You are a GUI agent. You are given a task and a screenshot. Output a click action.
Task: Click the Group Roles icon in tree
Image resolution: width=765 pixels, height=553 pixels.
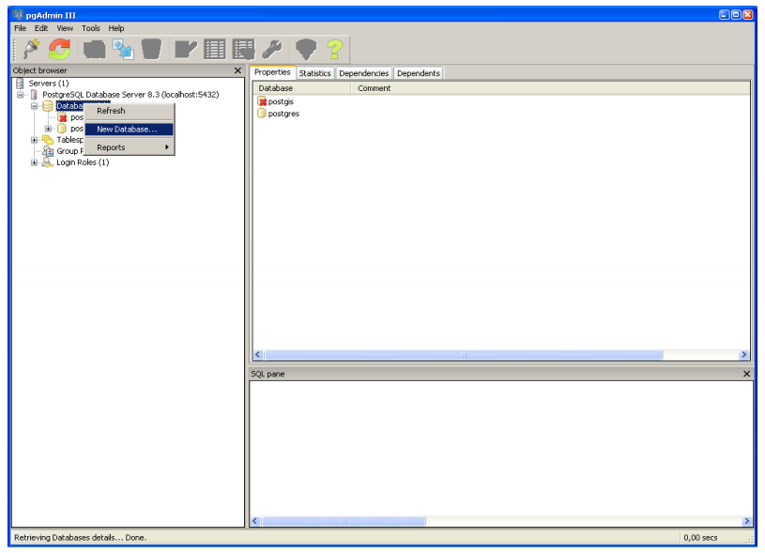click(47, 151)
